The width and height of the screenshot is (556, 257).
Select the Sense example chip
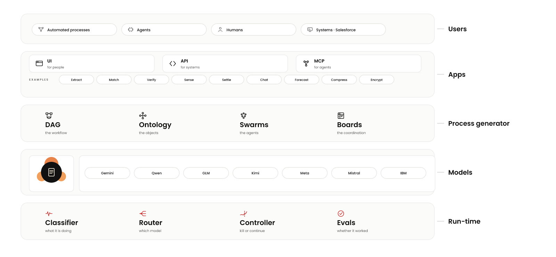[189, 80]
